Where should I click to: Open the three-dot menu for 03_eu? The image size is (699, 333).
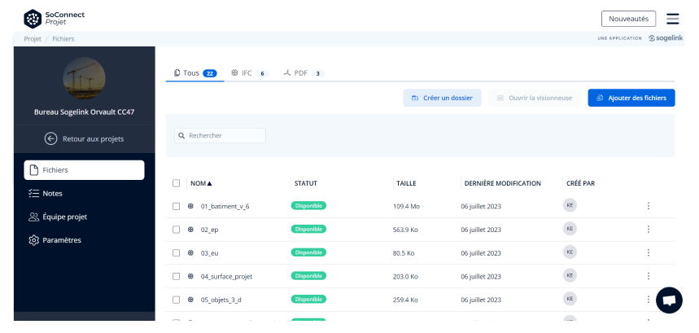pos(649,252)
